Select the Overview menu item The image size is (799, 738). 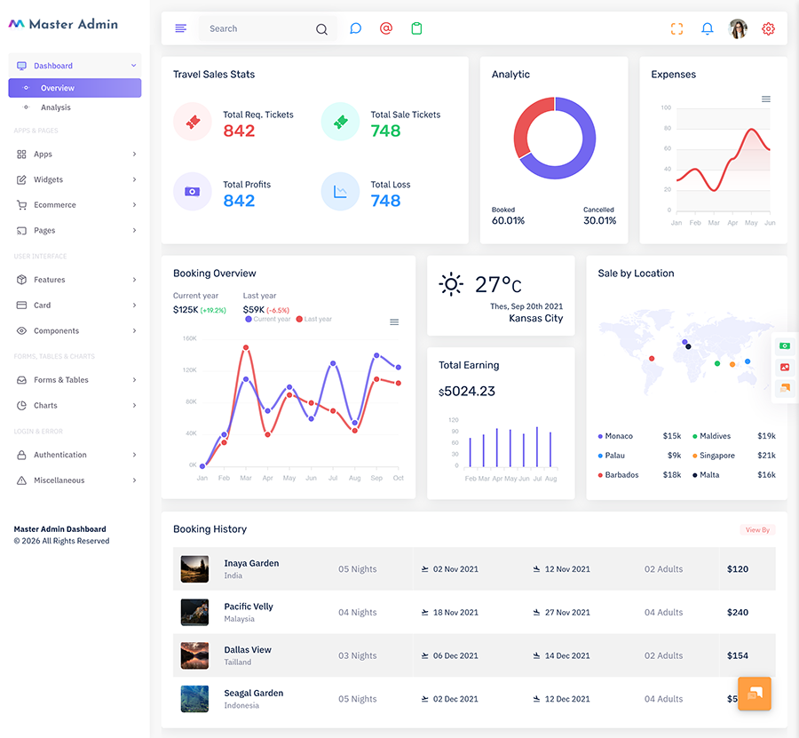pos(75,88)
